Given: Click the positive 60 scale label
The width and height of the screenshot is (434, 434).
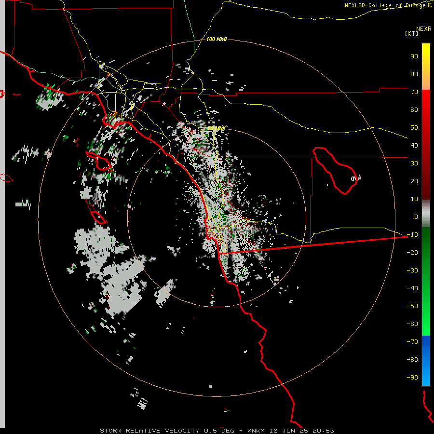Looking at the screenshot, I should pos(414,110).
